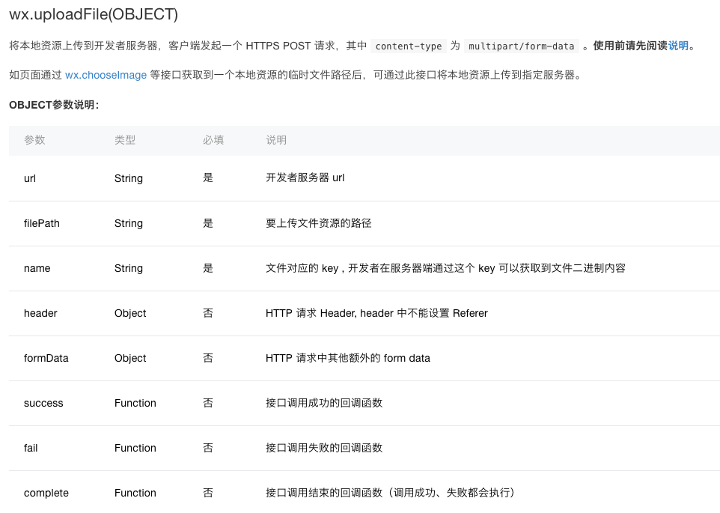Select the filePath parameter name cell
This screenshot has width=720, height=513.
(x=42, y=223)
